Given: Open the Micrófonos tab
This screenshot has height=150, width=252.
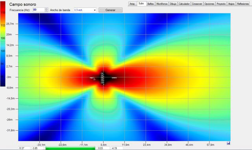Looking at the screenshot, I should pos(162,4).
